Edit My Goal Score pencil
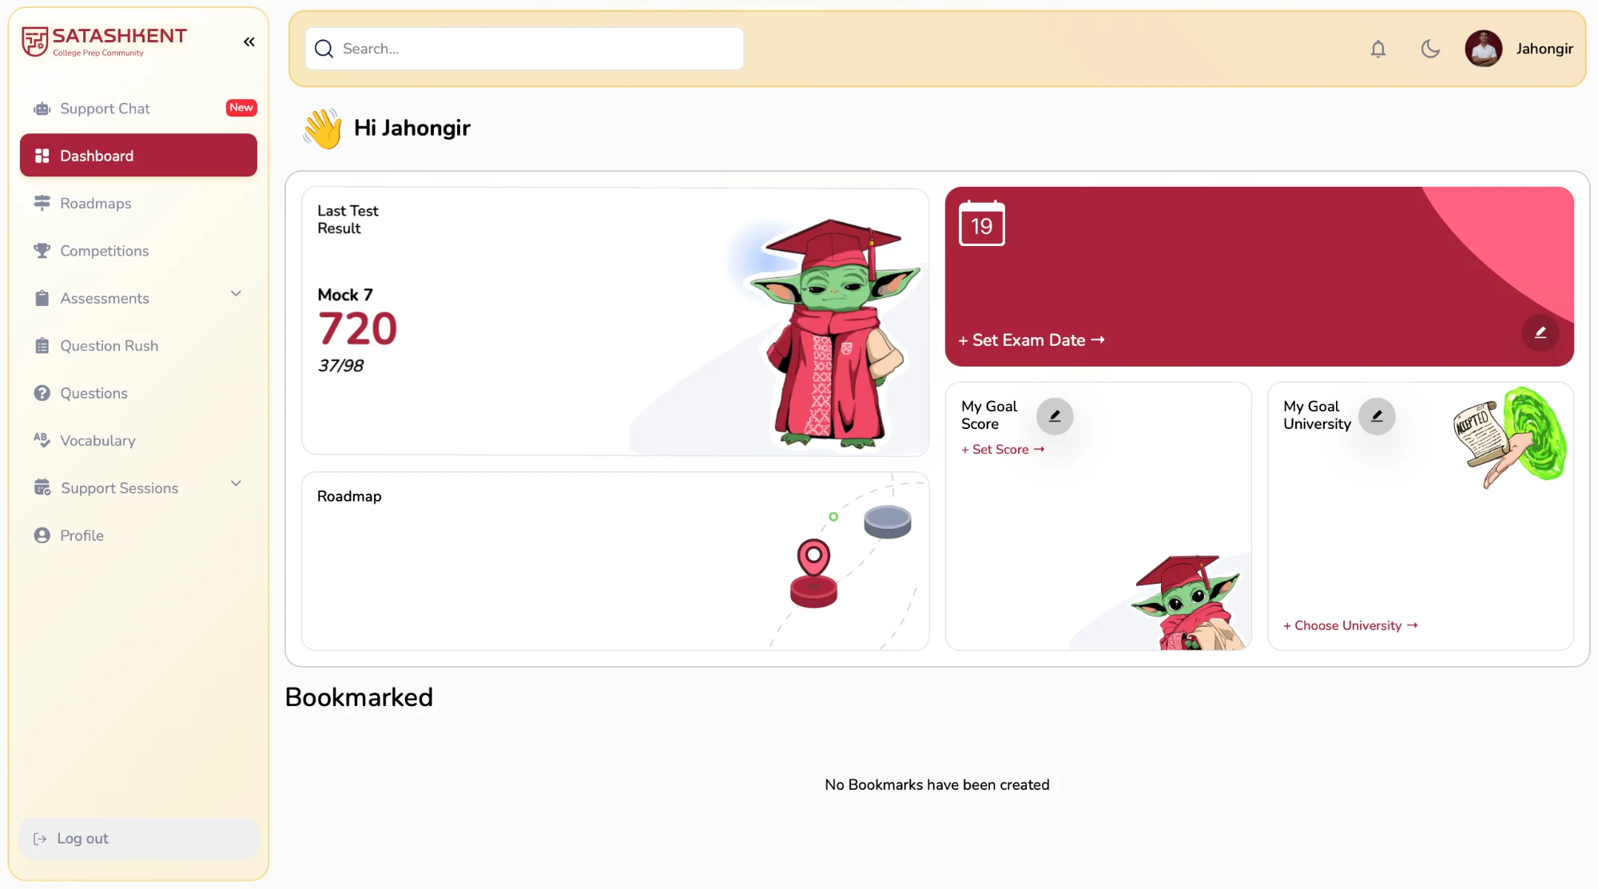Image resolution: width=1598 pixels, height=889 pixels. (1055, 416)
